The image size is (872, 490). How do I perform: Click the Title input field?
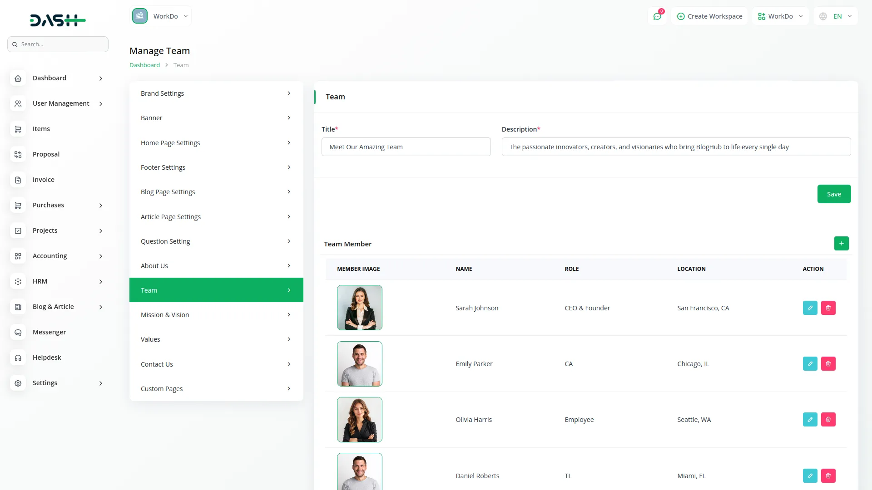pos(406,147)
